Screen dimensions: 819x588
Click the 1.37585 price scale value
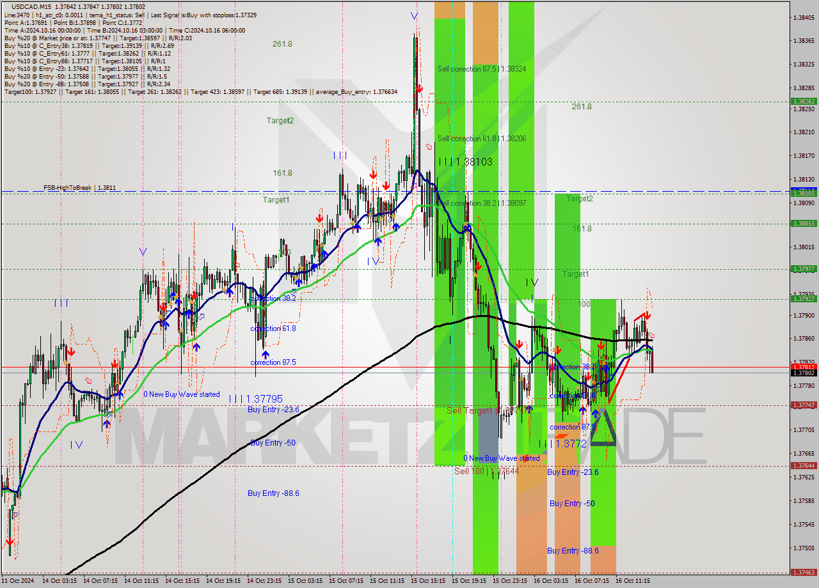804,500
